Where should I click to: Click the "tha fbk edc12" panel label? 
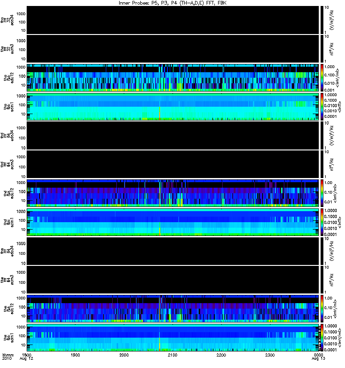click(x=9, y=78)
